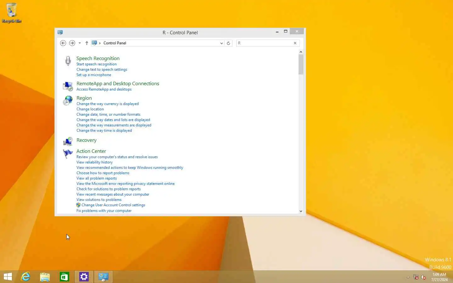Click the vertical scrollbar thumb

(x=301, y=64)
